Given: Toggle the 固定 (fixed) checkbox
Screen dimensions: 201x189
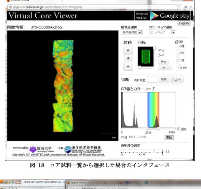Looking at the screenshot, I should (x=179, y=129).
